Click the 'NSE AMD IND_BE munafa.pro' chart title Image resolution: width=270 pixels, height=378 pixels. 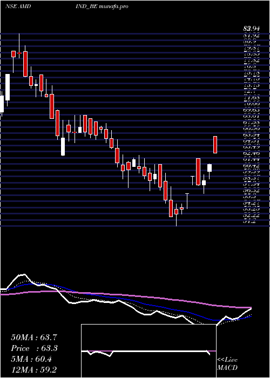coord(66,6)
